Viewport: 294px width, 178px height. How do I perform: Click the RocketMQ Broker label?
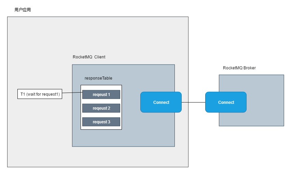pos(239,68)
